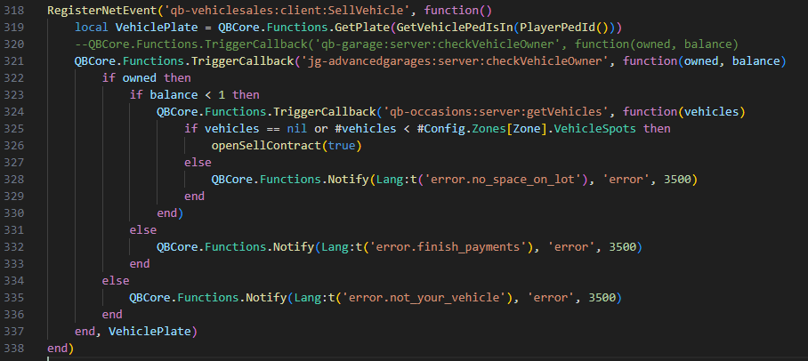Viewport: 808px width, 361px height.
Task: Click 'balance < 1' condition on line 323
Action: click(x=188, y=95)
